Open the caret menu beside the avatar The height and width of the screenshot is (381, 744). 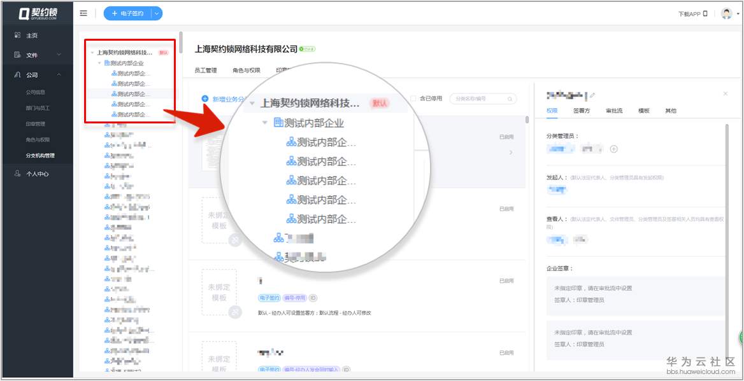pos(738,14)
